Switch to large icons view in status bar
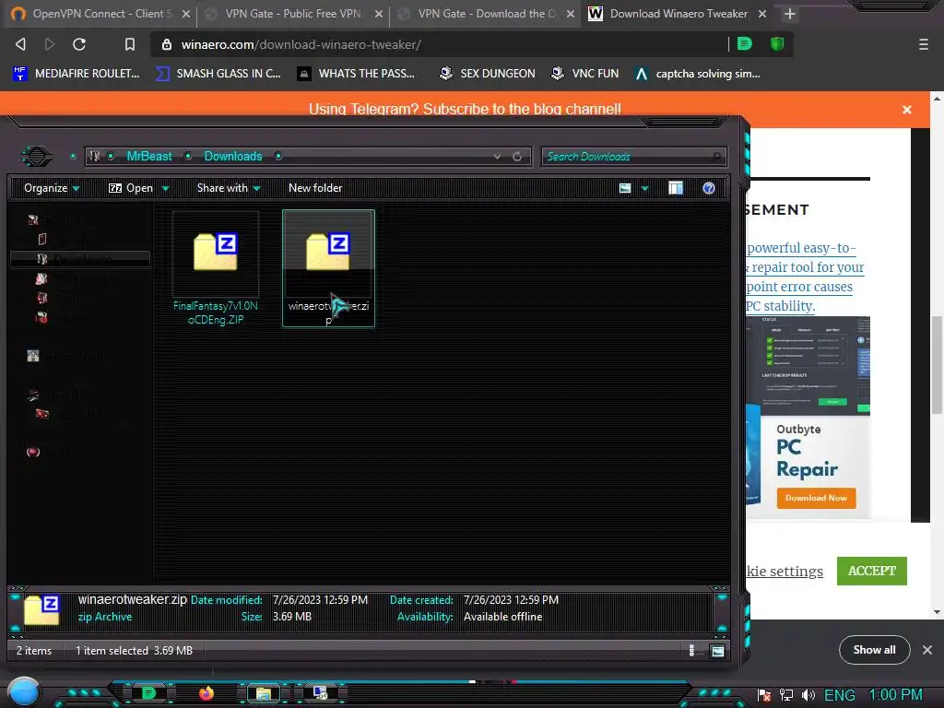Viewport: 944px width, 708px height. click(x=717, y=651)
